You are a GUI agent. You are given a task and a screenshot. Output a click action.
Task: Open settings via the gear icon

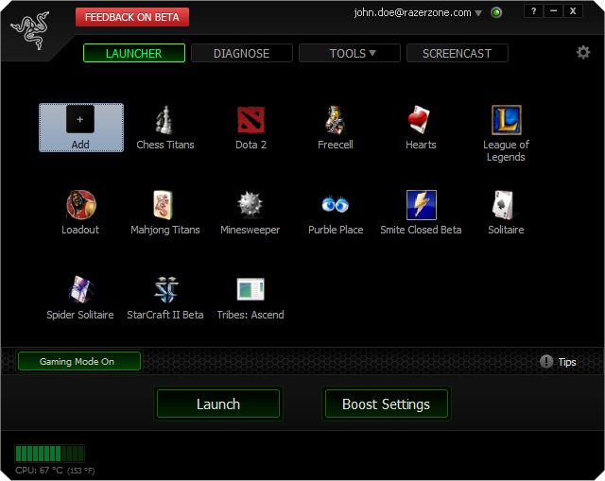tap(583, 52)
